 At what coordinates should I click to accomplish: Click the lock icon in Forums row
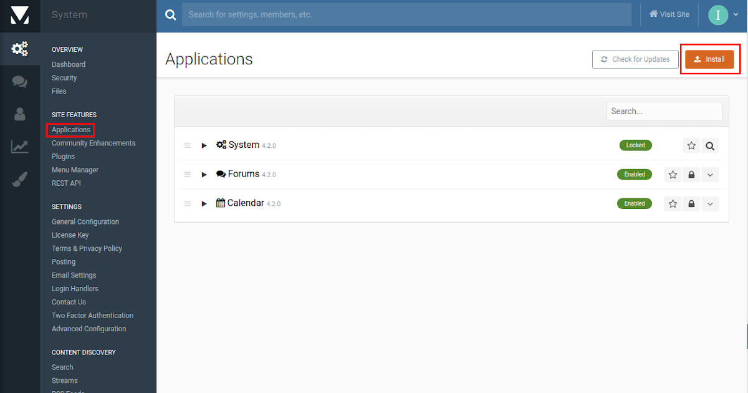(691, 175)
